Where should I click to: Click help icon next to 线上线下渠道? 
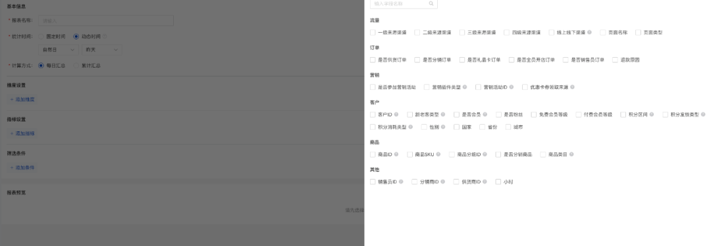tap(589, 33)
